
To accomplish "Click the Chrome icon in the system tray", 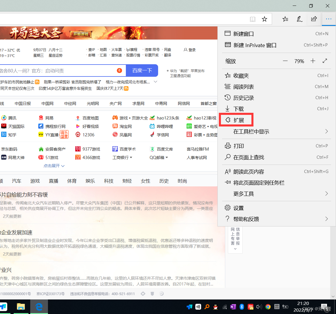I will tap(268, 307).
